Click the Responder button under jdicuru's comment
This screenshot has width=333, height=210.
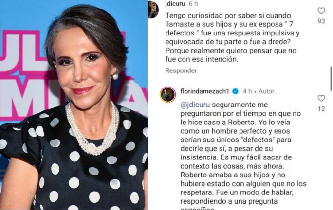[181, 70]
